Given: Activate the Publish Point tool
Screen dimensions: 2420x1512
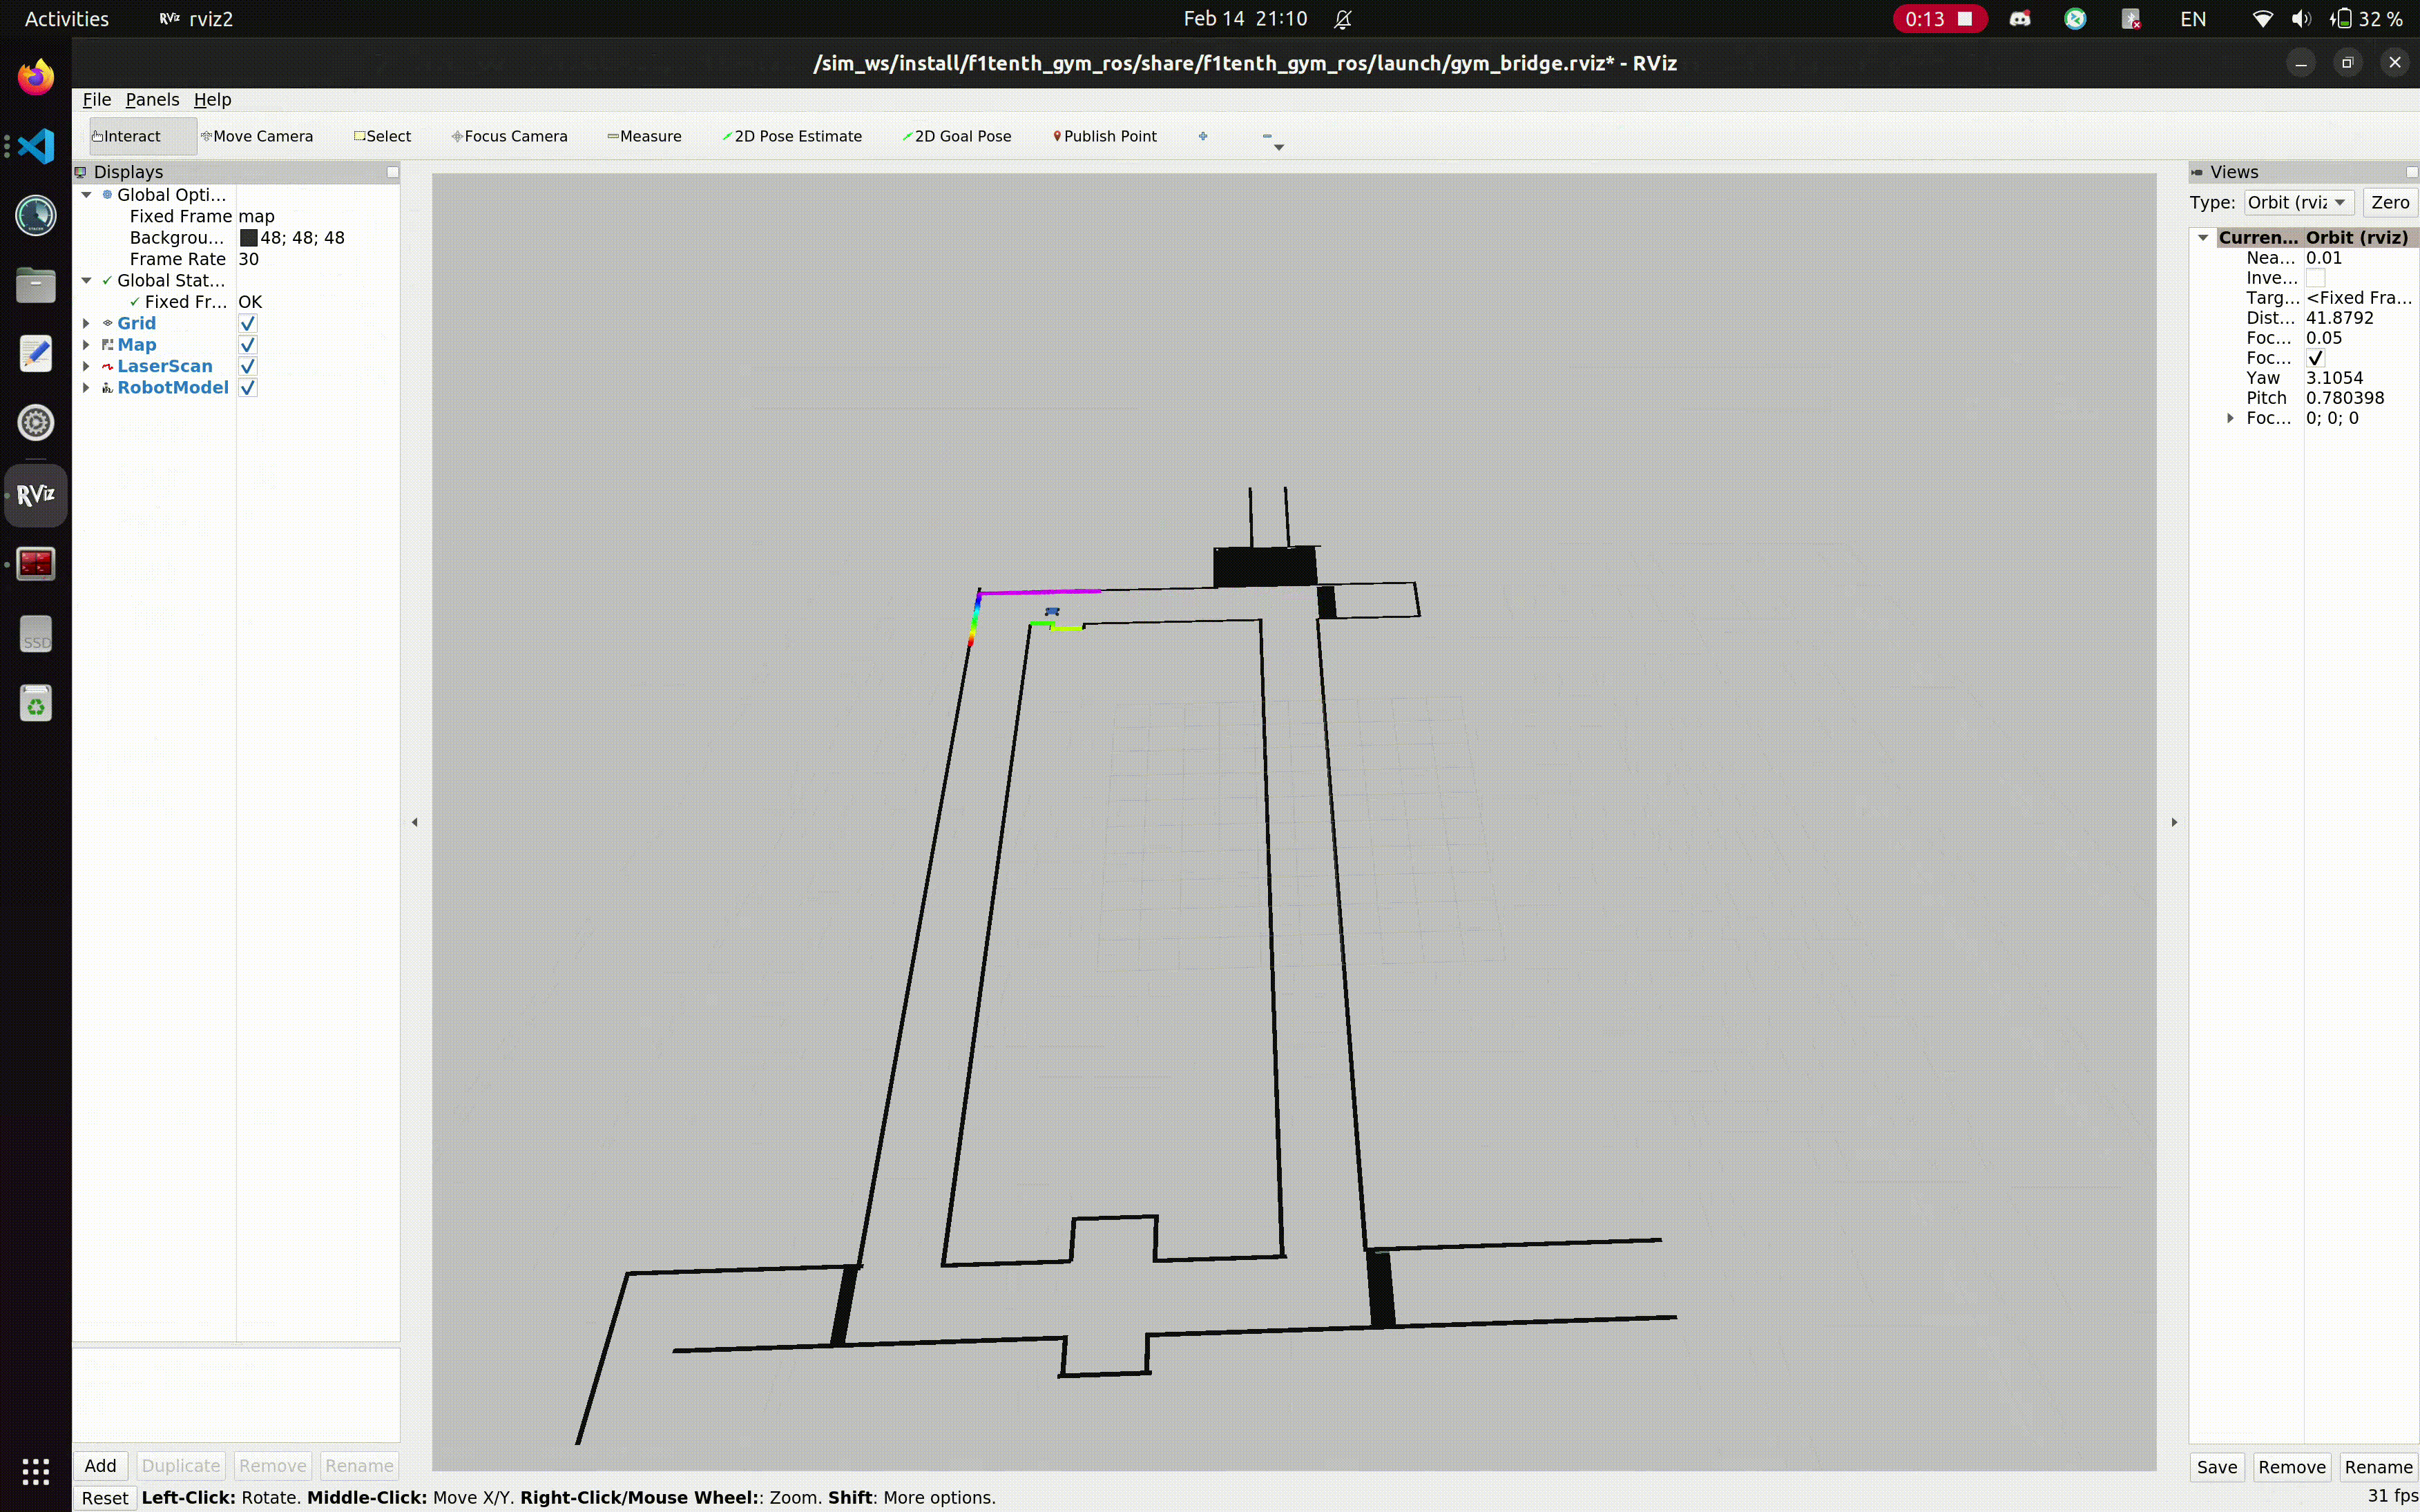Looking at the screenshot, I should [1105, 136].
